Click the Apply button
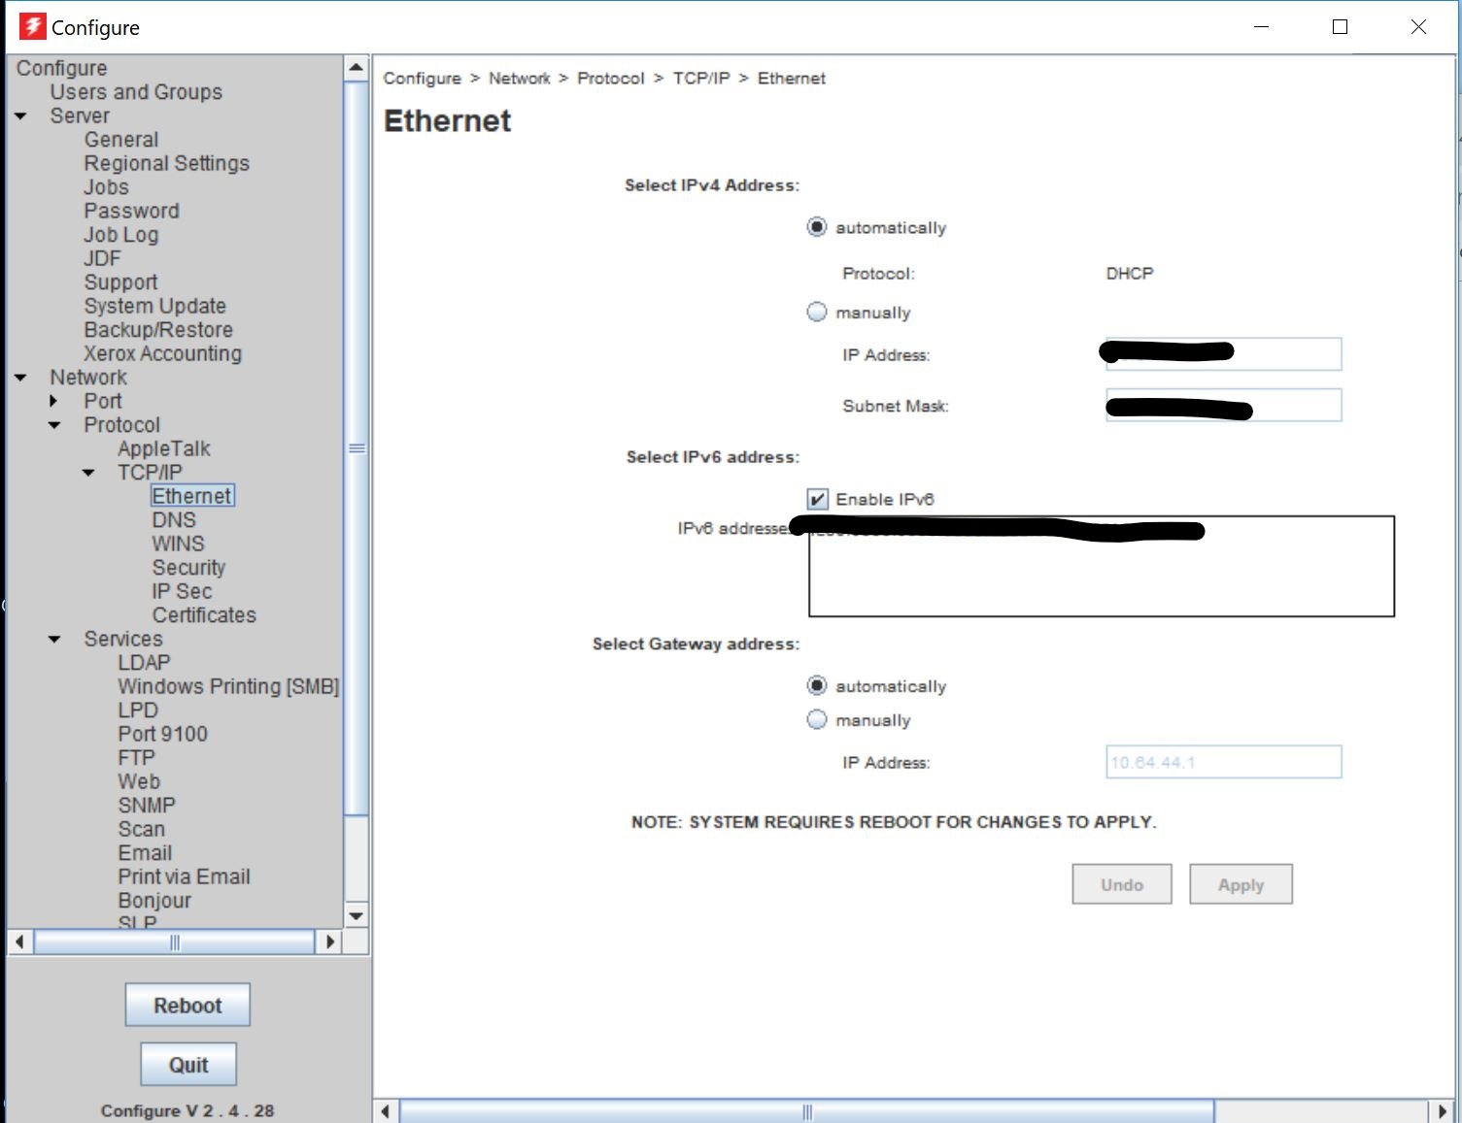This screenshot has width=1462, height=1123. coord(1241,884)
